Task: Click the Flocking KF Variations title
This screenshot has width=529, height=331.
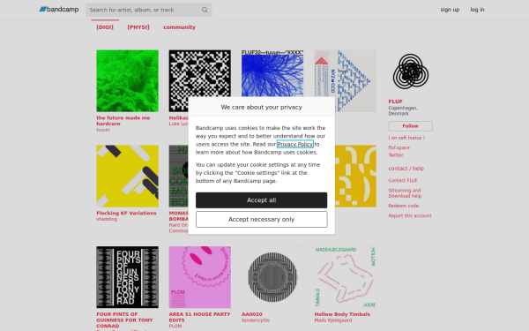Action: pyautogui.click(x=126, y=213)
